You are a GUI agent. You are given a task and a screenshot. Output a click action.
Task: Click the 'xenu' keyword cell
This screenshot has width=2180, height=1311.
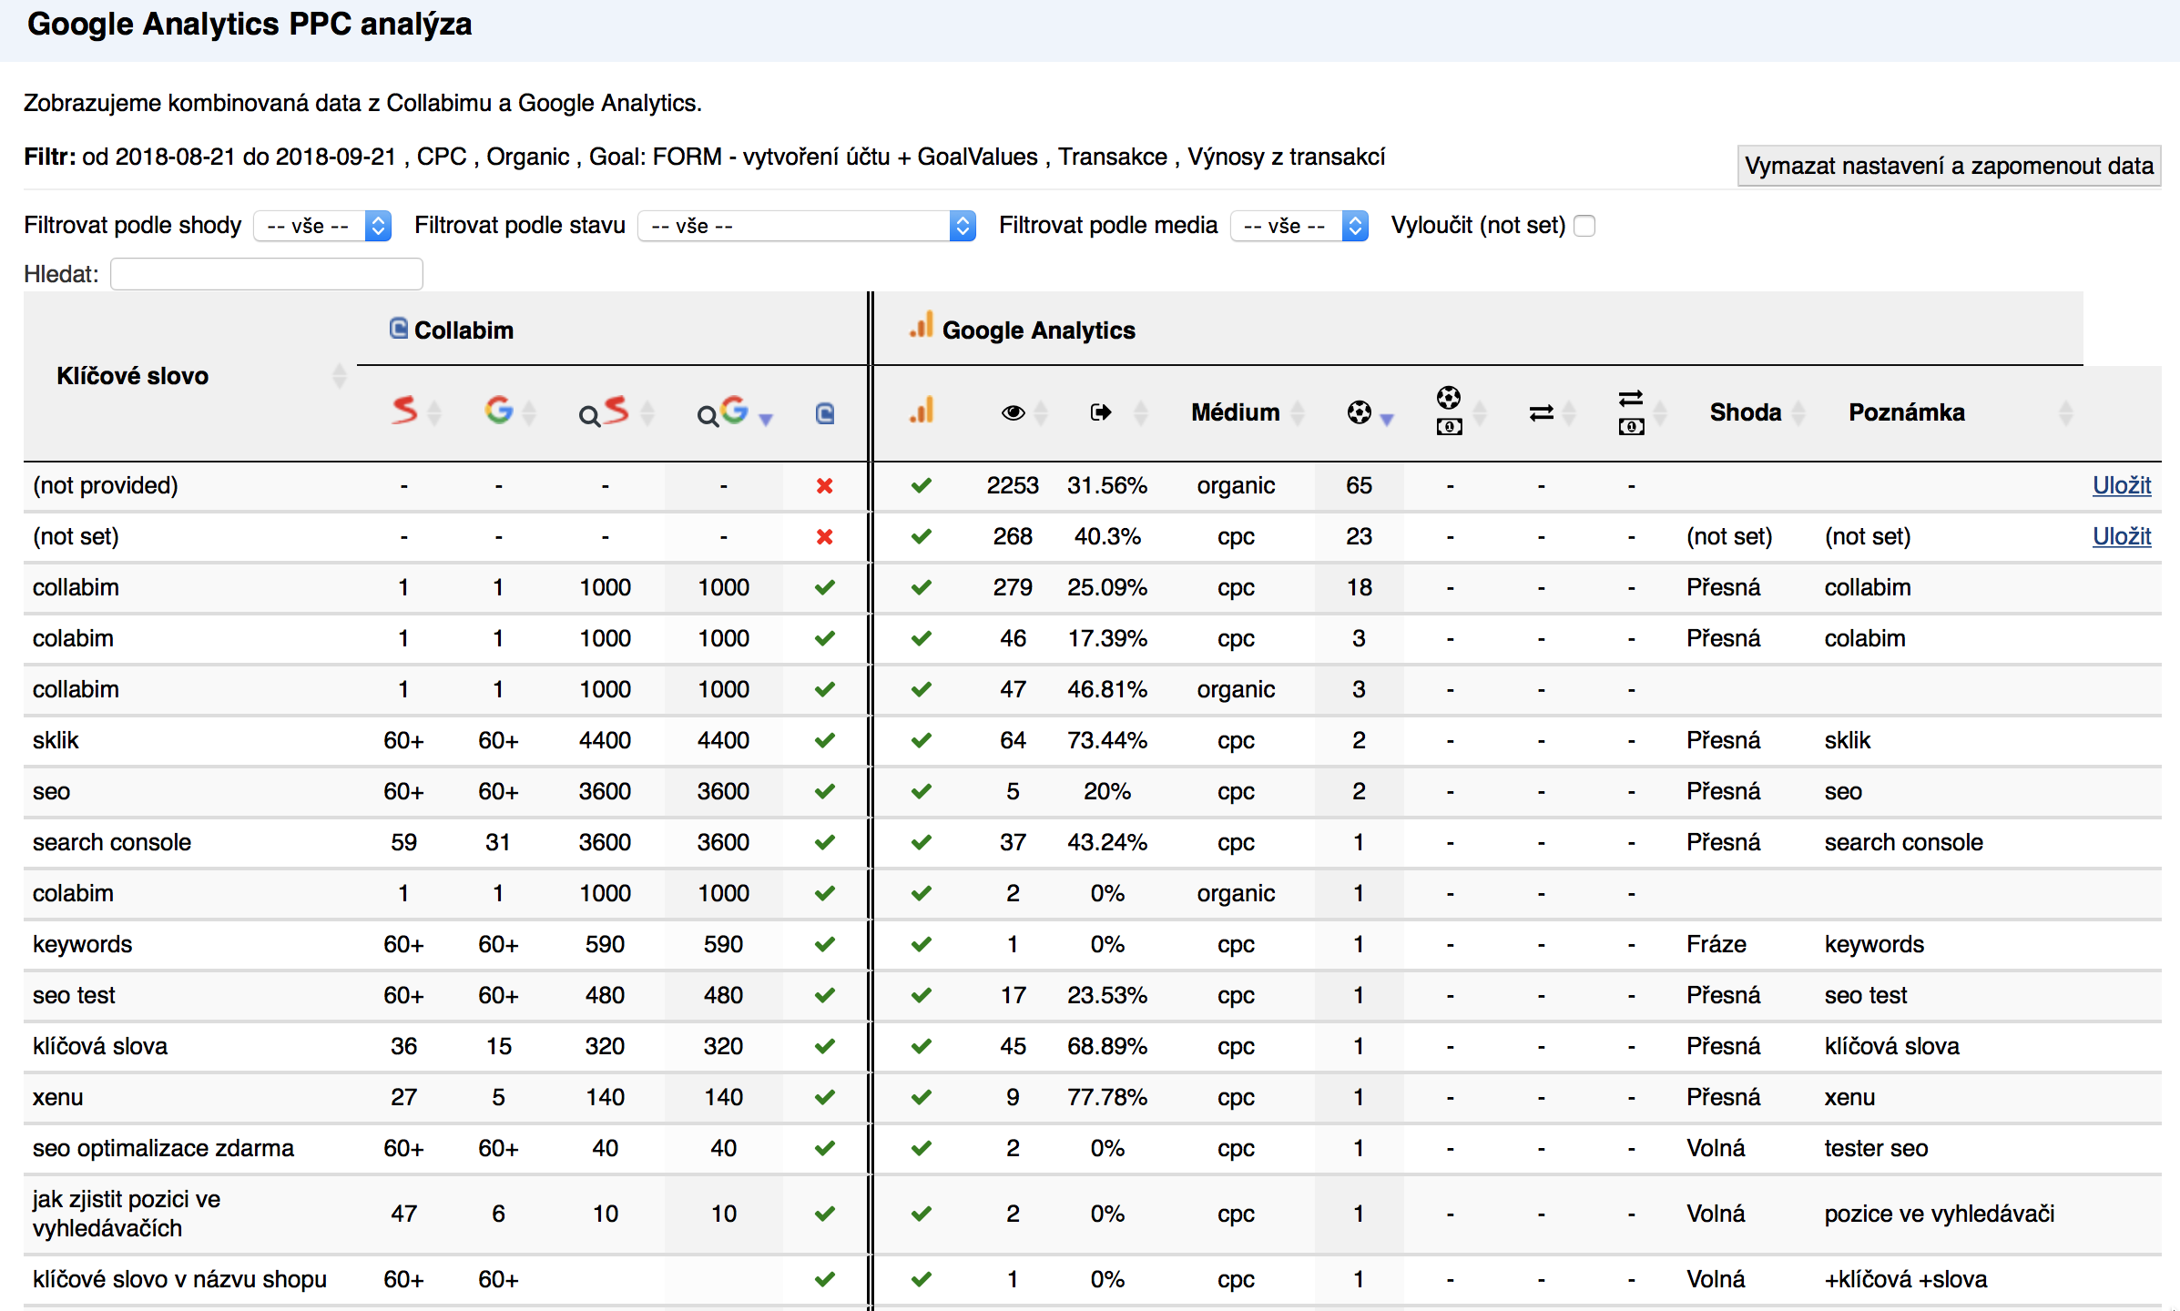coord(57,1098)
